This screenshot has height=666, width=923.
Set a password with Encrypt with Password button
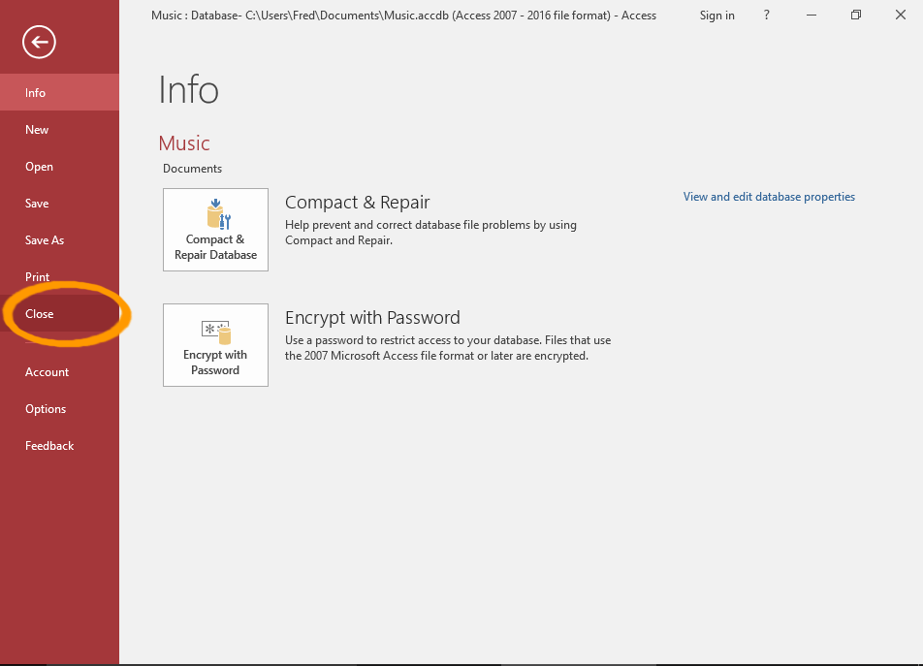pyautogui.click(x=215, y=344)
